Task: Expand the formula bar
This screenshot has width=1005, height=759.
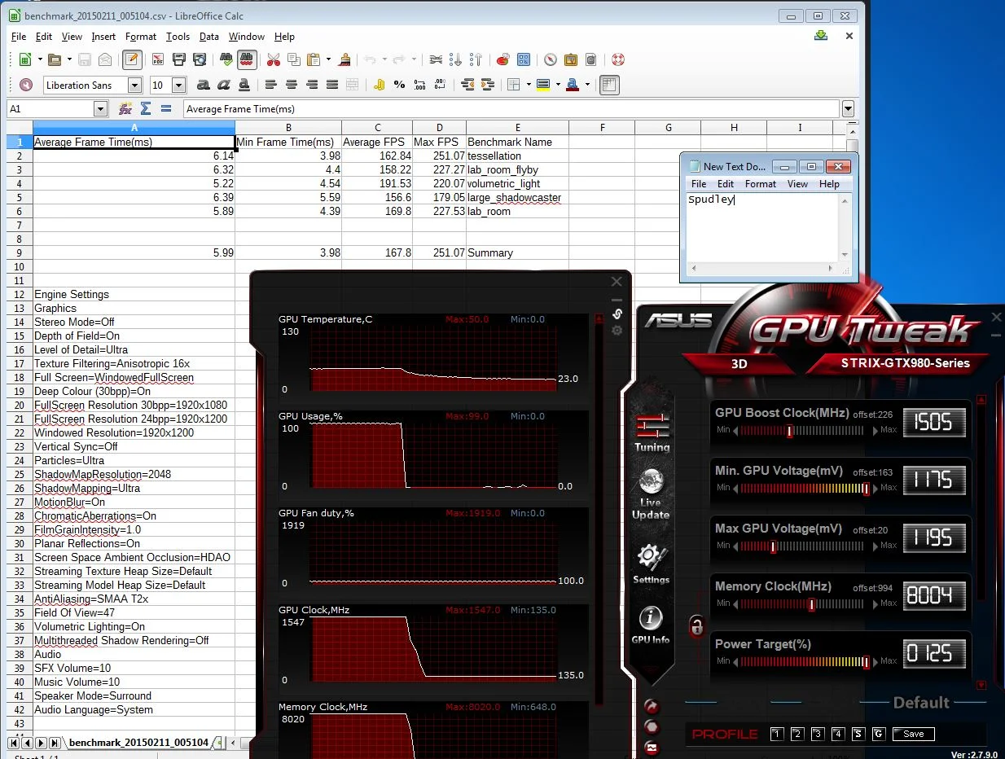Action: (849, 108)
